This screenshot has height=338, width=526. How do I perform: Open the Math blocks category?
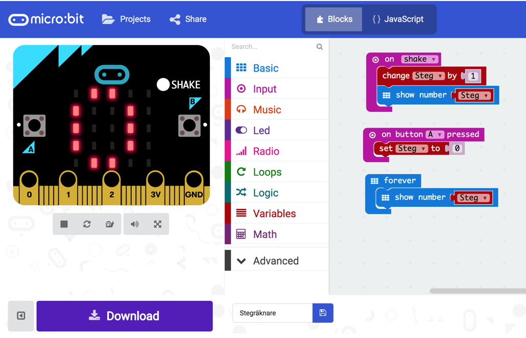[277, 234]
